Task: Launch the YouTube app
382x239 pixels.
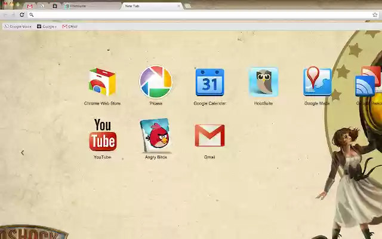Action: (x=103, y=135)
